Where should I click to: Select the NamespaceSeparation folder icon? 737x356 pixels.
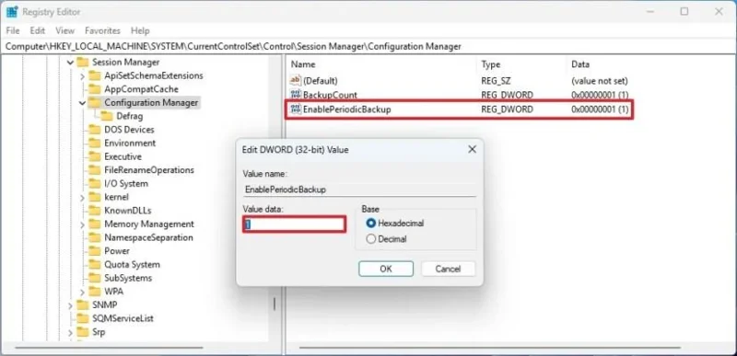click(95, 237)
